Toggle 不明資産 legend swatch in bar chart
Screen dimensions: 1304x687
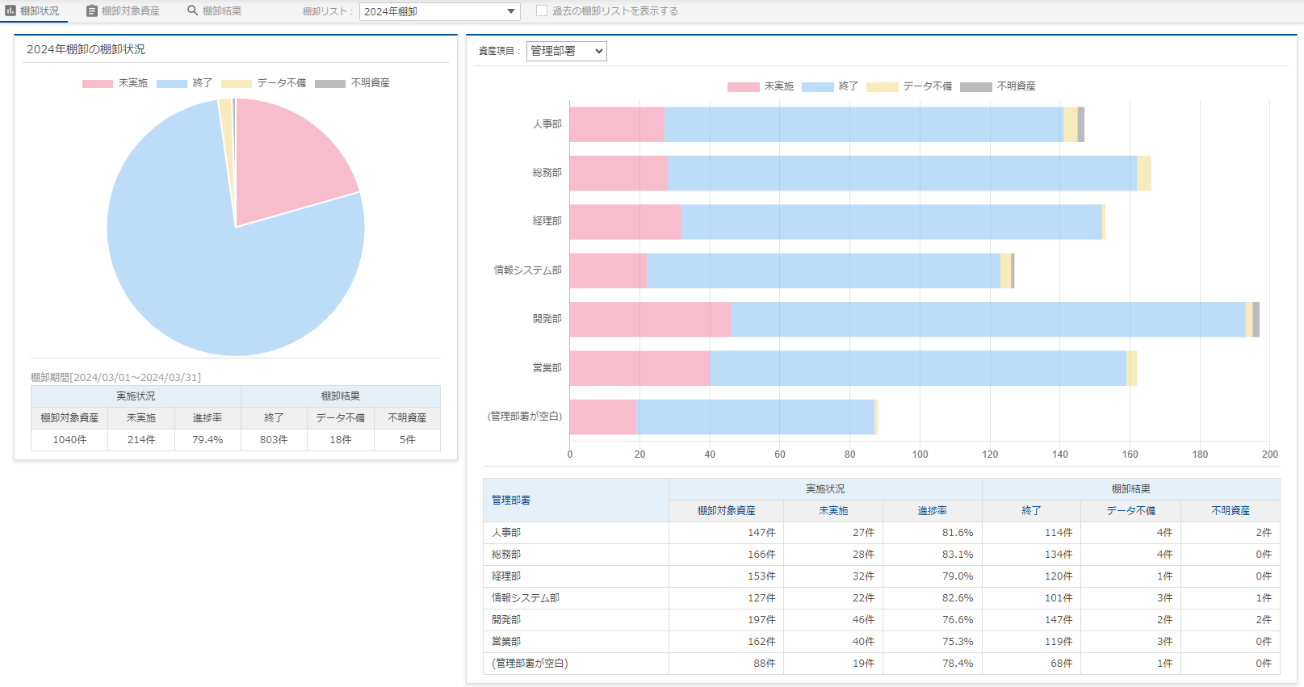point(975,86)
